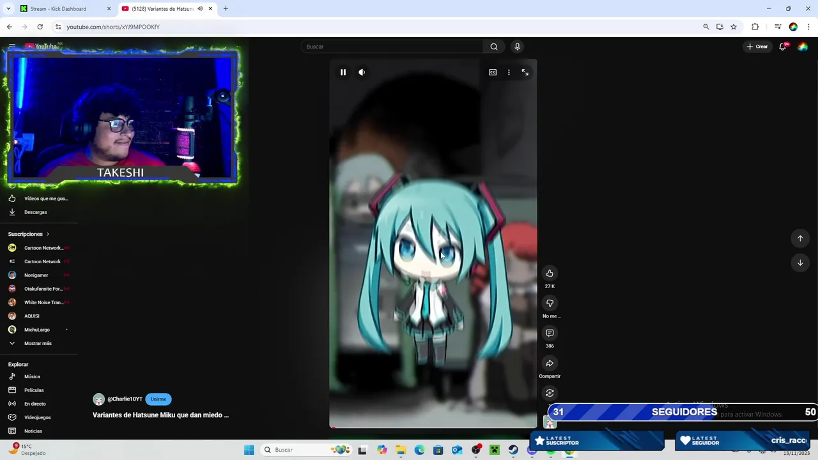Open a new browser tab
This screenshot has height=460, width=818.
pyautogui.click(x=226, y=9)
